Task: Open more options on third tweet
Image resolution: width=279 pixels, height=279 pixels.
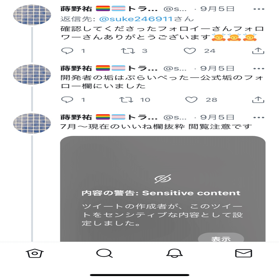Action: (x=259, y=117)
